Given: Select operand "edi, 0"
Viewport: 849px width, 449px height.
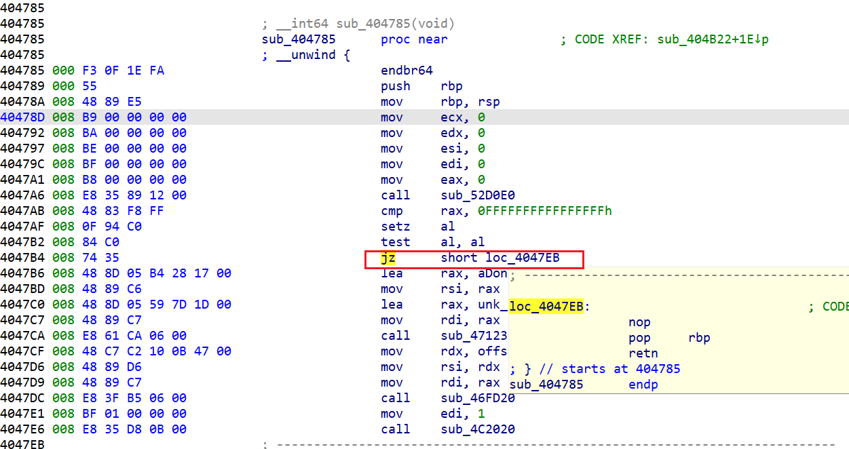Looking at the screenshot, I should tap(463, 164).
